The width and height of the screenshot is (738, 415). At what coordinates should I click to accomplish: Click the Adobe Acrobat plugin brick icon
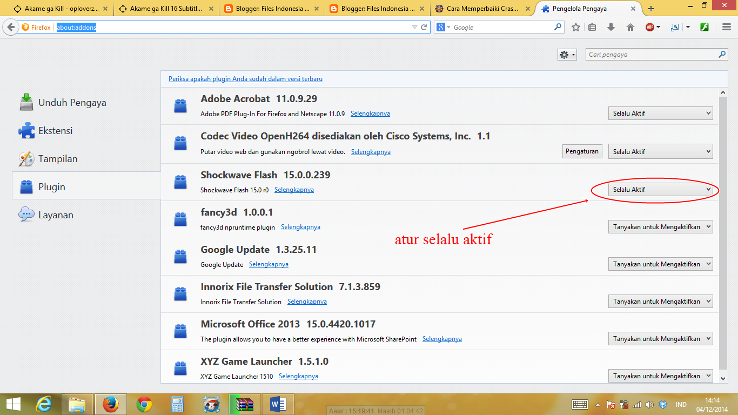click(180, 106)
